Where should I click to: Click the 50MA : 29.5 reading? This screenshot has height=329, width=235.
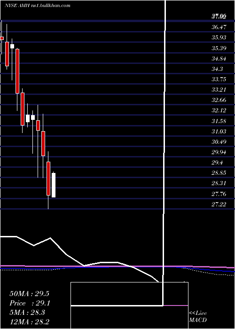pyautogui.click(x=29, y=293)
